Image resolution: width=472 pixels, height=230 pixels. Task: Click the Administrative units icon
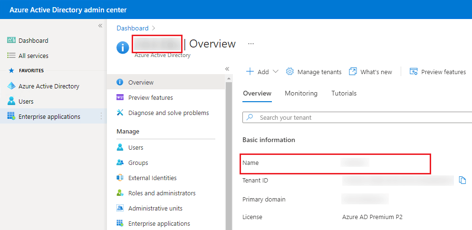pos(120,208)
